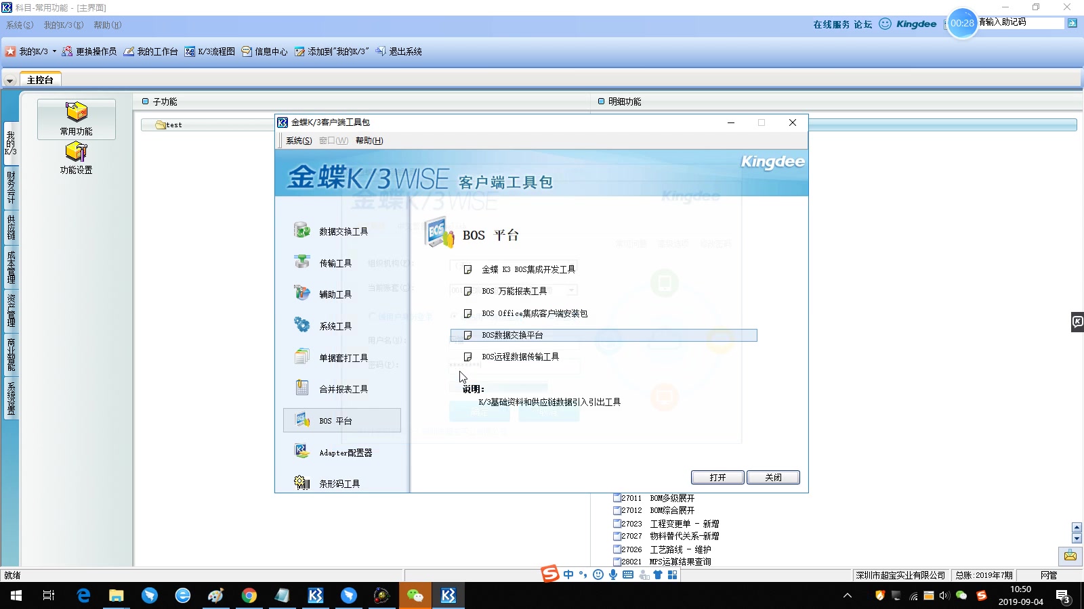The height and width of the screenshot is (609, 1084).
Task: Select the 供应链 vertical sidebar tab
Action: click(11, 227)
